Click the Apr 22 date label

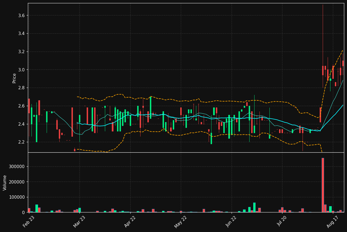pos(130,221)
